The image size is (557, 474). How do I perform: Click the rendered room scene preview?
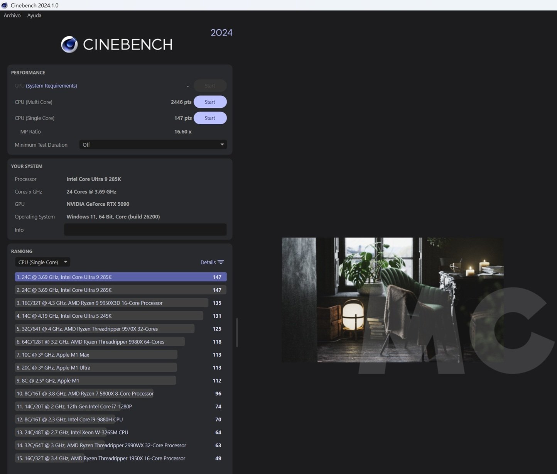tap(392, 300)
